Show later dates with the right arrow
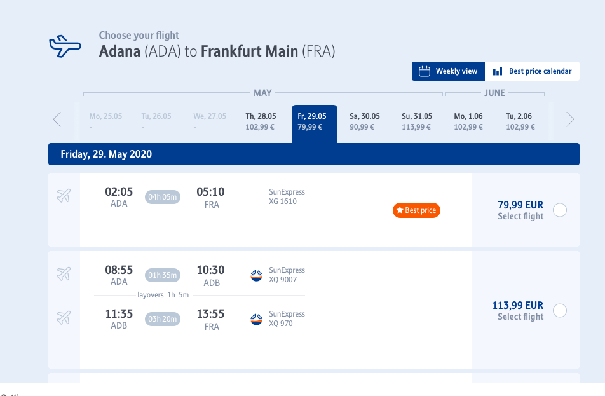 tap(570, 119)
